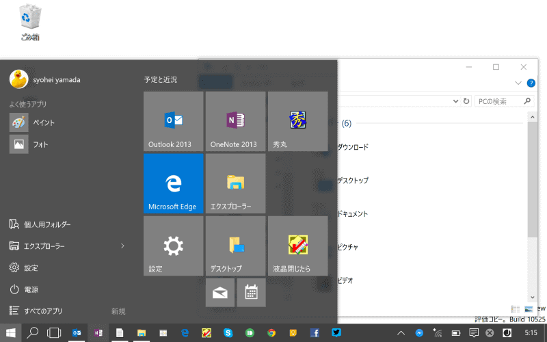
Task: Show hidden system tray icons
Action: tap(401, 333)
